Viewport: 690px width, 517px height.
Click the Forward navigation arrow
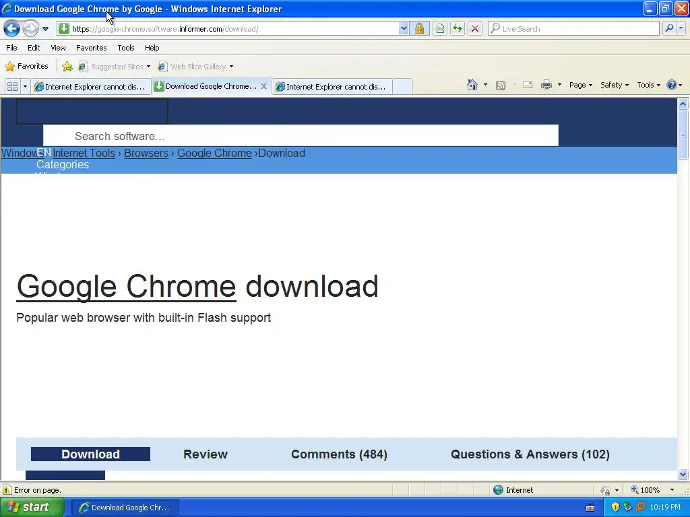pos(30,28)
